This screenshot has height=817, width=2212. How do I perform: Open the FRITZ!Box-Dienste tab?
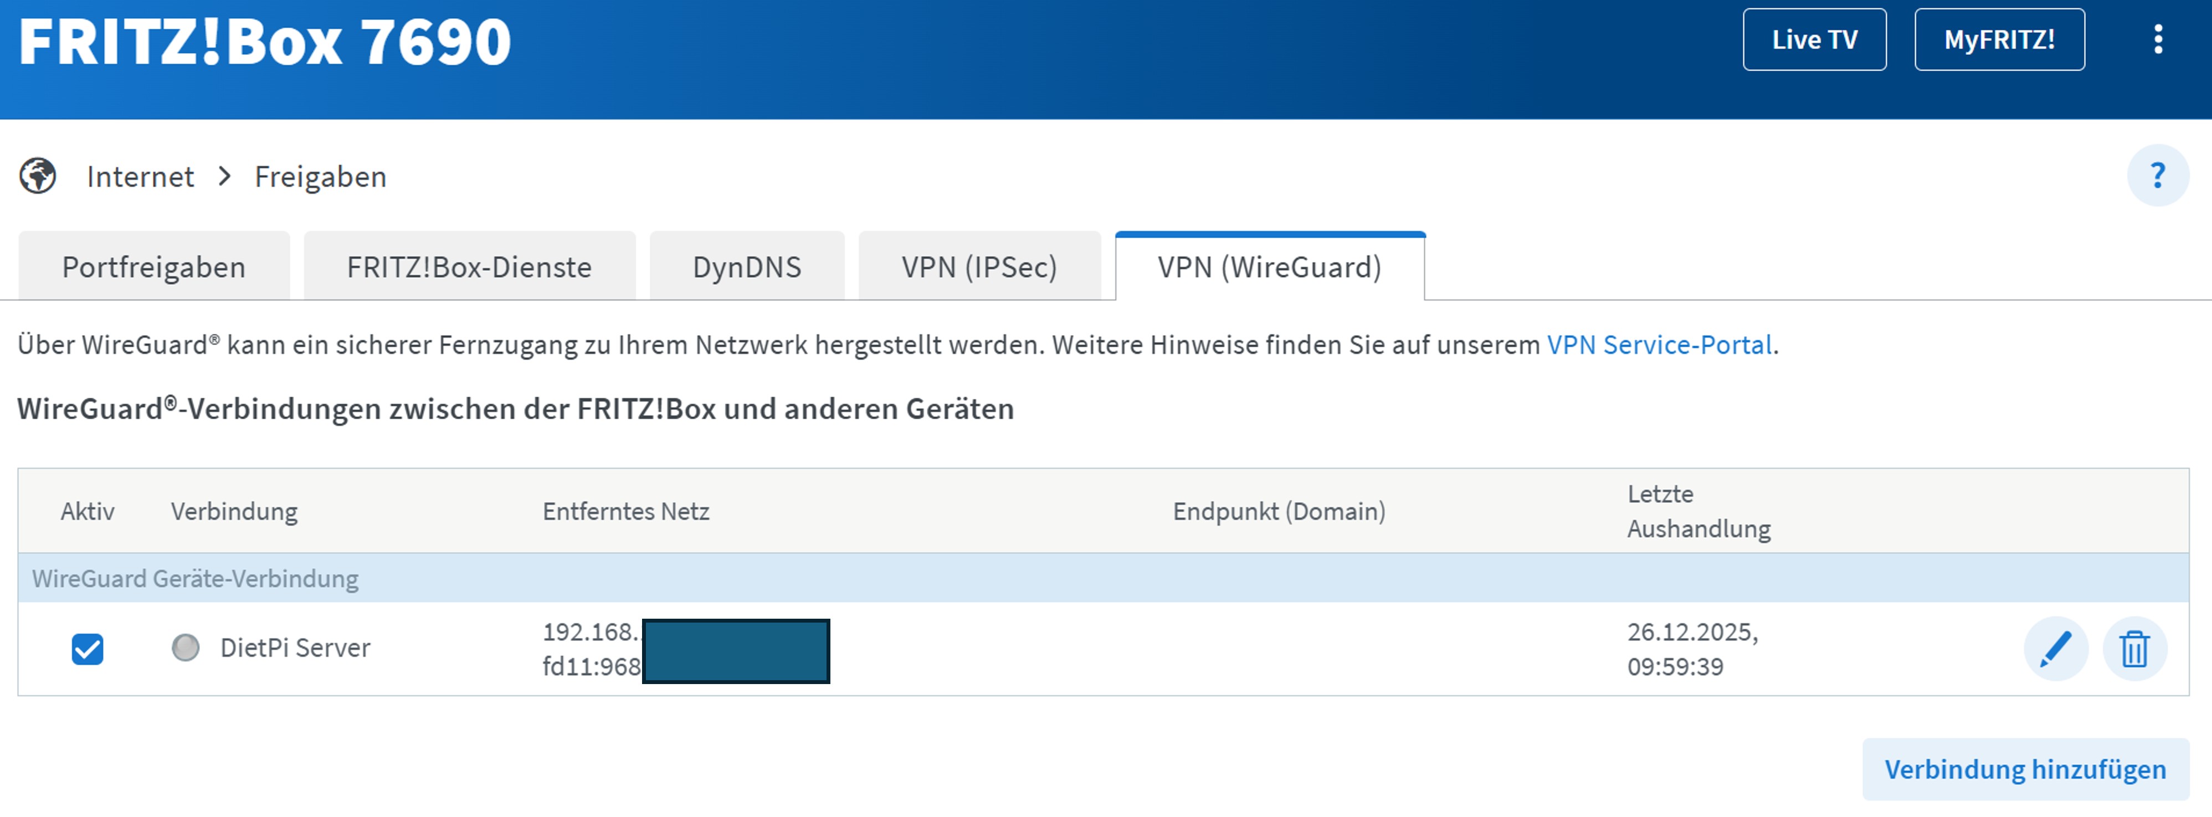[x=469, y=267]
